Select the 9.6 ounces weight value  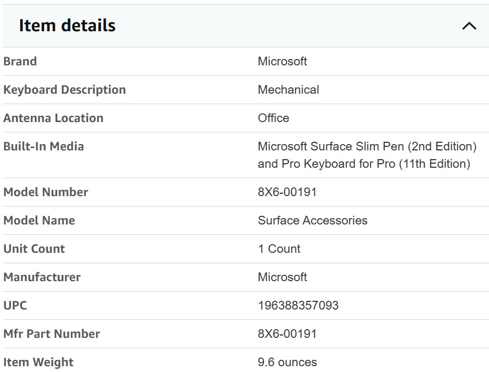point(287,362)
